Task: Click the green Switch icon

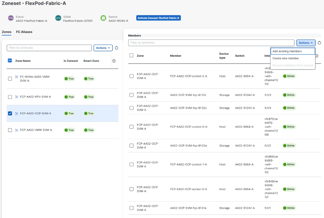Action: 103,18
